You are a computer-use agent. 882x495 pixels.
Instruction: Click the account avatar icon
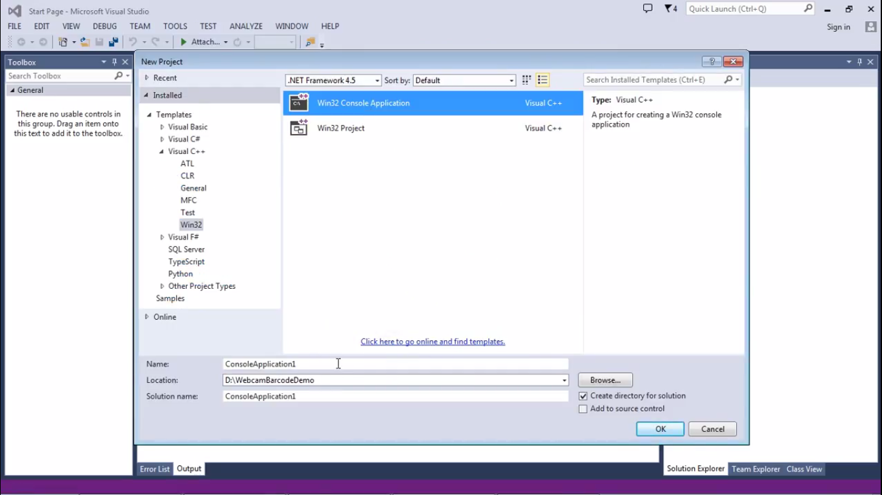pyautogui.click(x=871, y=26)
